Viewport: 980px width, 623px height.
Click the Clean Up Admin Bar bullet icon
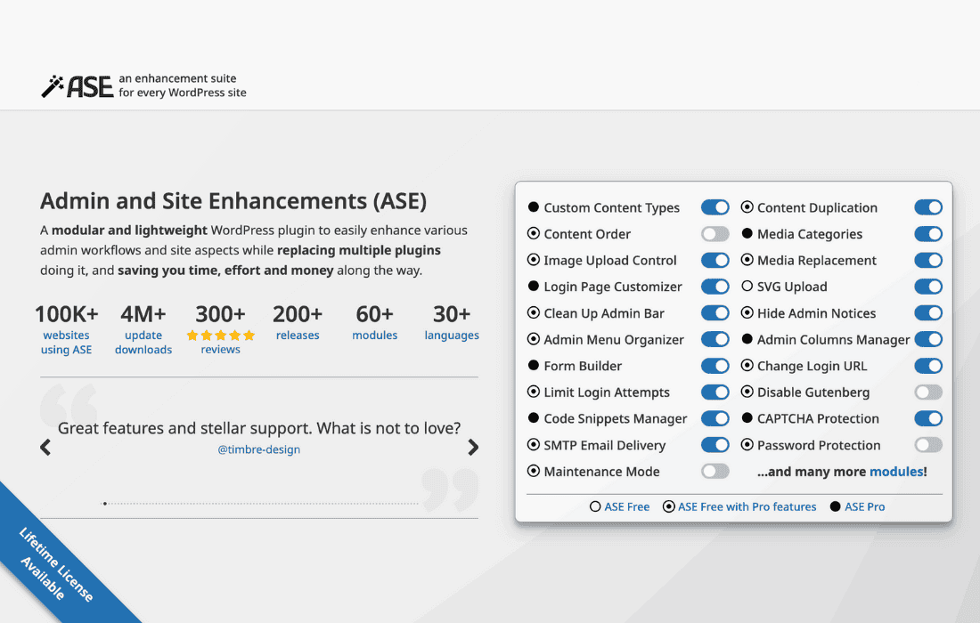[533, 312]
